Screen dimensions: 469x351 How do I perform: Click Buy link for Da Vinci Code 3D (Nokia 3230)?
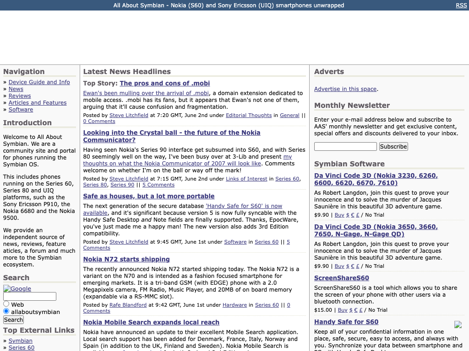339,215
